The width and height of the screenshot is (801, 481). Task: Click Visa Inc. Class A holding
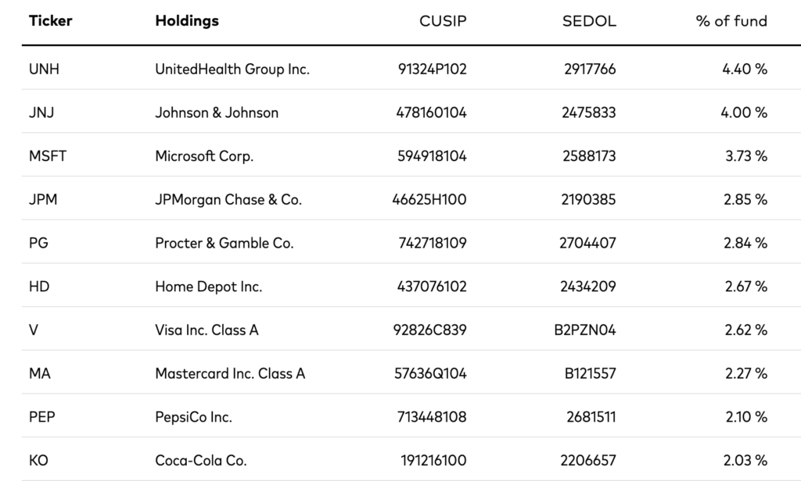click(207, 330)
